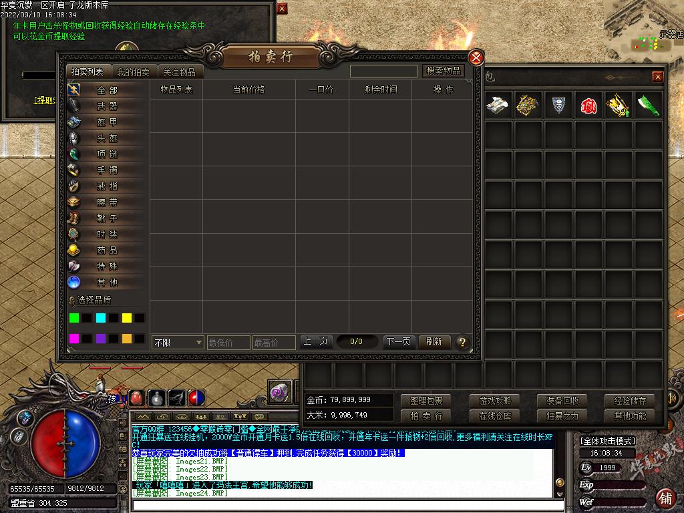Tick the checkbox next to purple quality
This screenshot has width=684, height=513.
114,339
